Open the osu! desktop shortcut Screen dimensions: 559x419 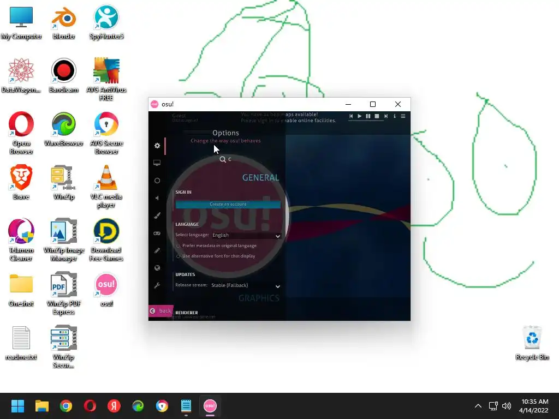click(106, 289)
